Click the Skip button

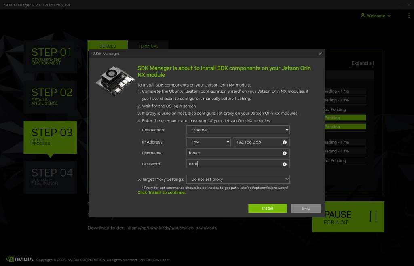pyautogui.click(x=306, y=209)
